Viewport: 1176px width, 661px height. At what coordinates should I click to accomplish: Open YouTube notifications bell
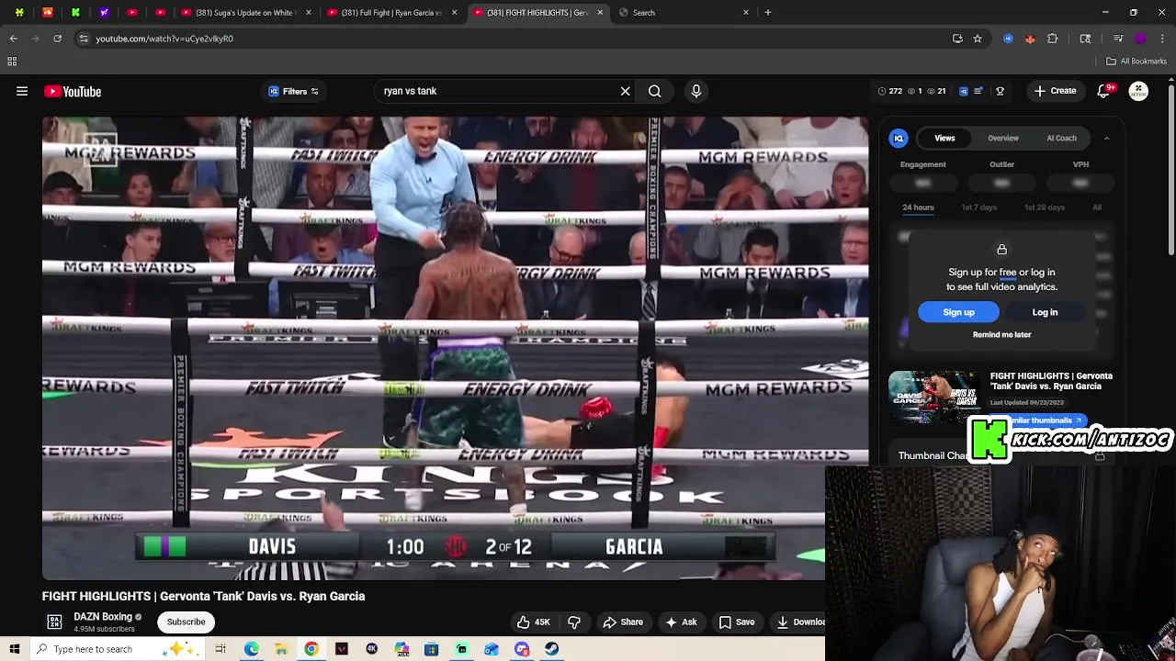coord(1104,91)
